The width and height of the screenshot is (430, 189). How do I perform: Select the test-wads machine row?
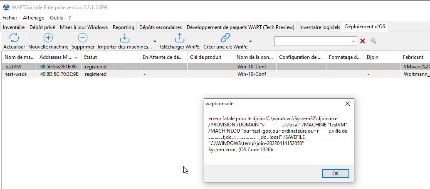point(16,74)
